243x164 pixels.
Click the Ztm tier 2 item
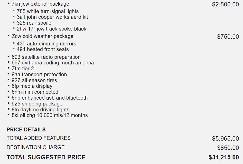click(23, 69)
